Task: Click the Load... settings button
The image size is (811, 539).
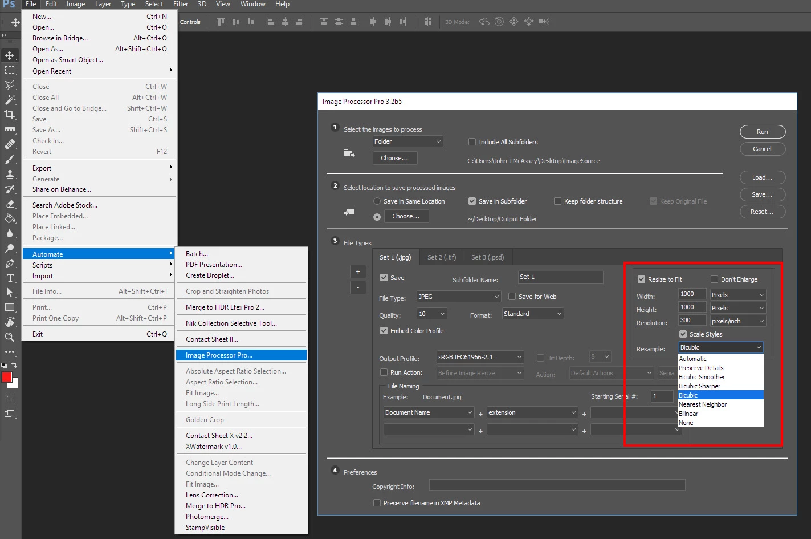Action: [763, 177]
